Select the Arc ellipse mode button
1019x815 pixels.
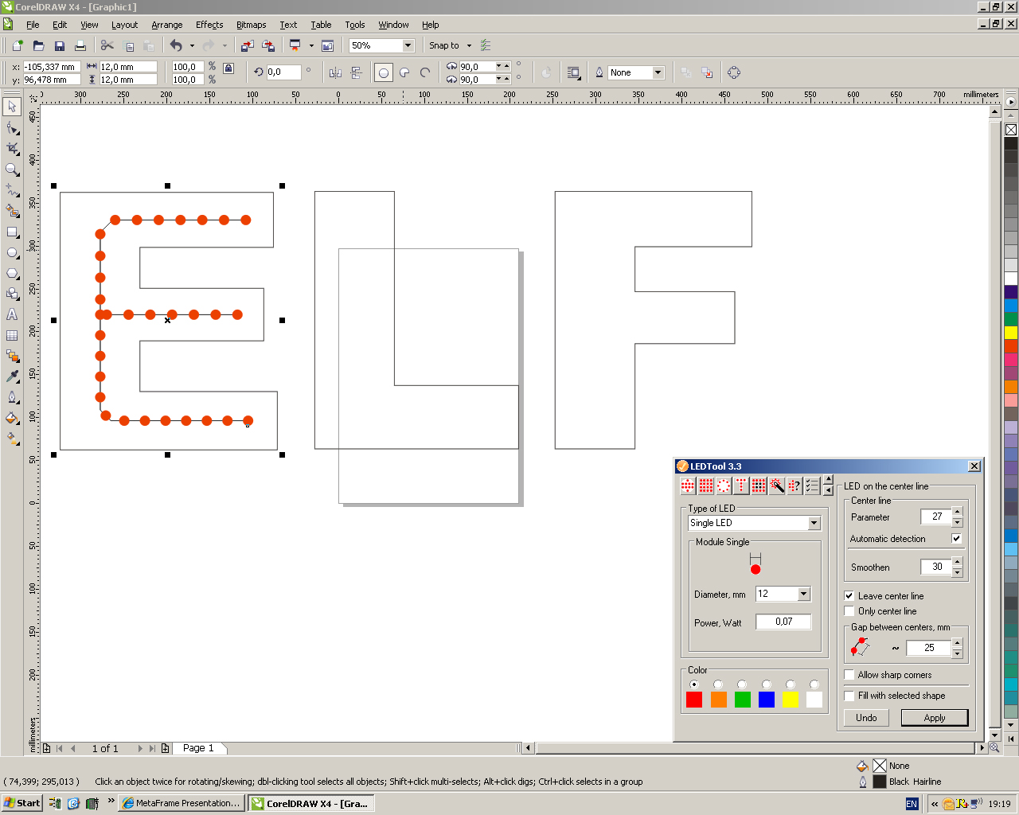coord(425,72)
